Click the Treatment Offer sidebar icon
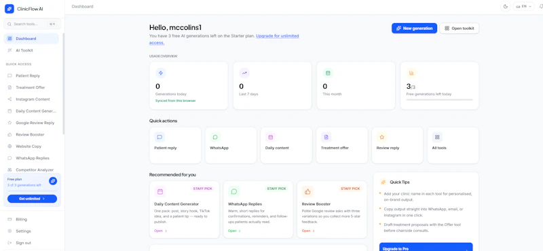Viewport: 543px width, 251px height. point(10,88)
